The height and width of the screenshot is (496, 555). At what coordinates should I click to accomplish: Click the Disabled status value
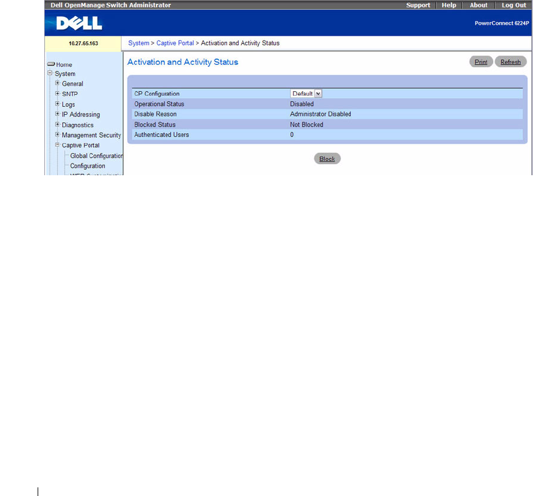point(302,104)
